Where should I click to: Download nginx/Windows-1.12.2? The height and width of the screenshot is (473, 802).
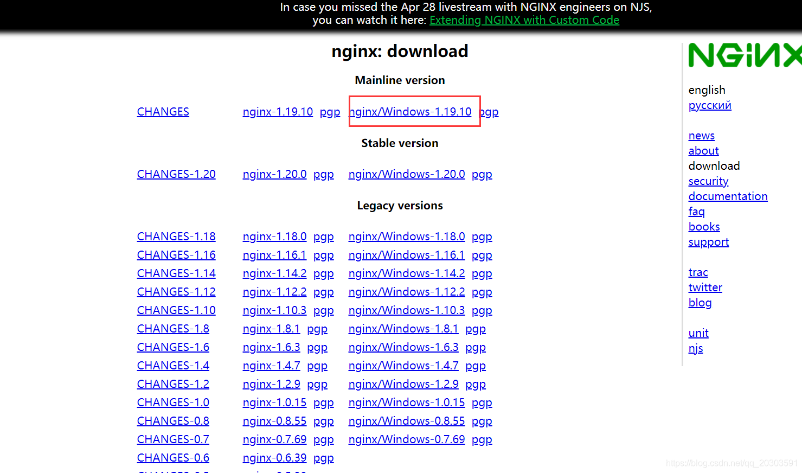(x=407, y=292)
